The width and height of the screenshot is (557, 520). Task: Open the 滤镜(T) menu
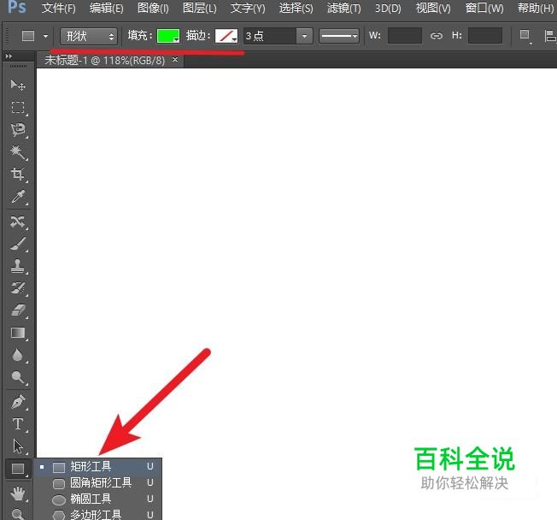pyautogui.click(x=343, y=9)
